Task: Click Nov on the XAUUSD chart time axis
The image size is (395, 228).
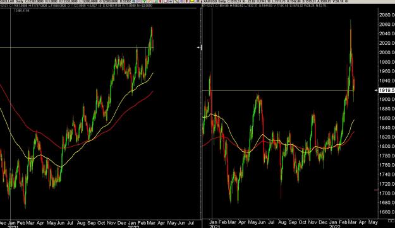Action: (312, 222)
